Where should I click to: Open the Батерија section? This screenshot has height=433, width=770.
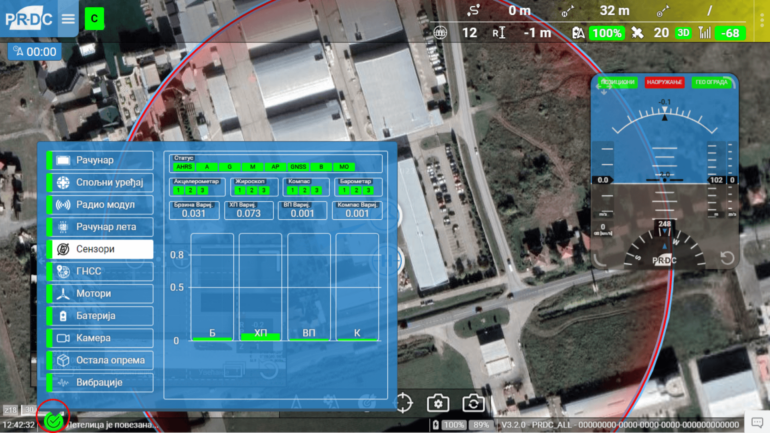click(x=100, y=316)
